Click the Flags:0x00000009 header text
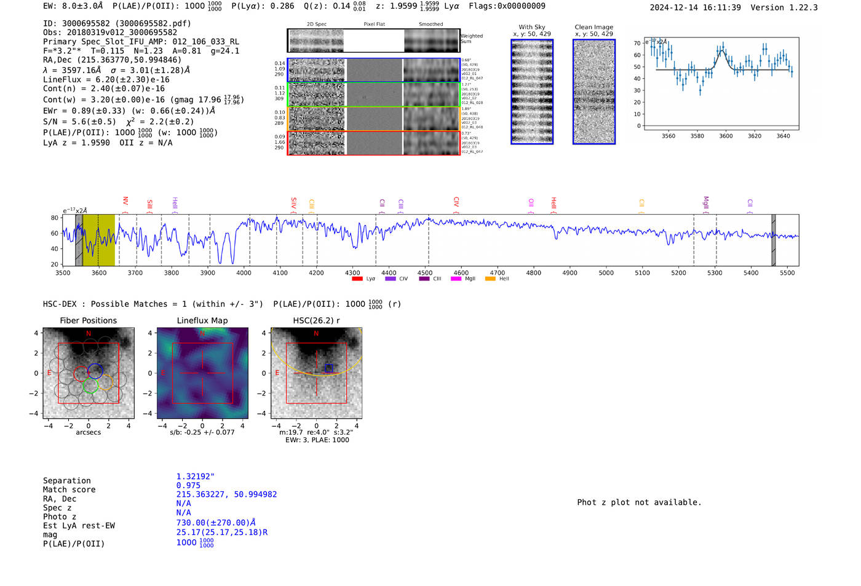Viewport: 861px width, 586px height. click(507, 6)
